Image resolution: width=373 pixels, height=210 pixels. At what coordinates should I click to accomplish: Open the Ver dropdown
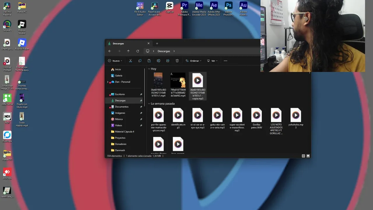tap(212, 61)
